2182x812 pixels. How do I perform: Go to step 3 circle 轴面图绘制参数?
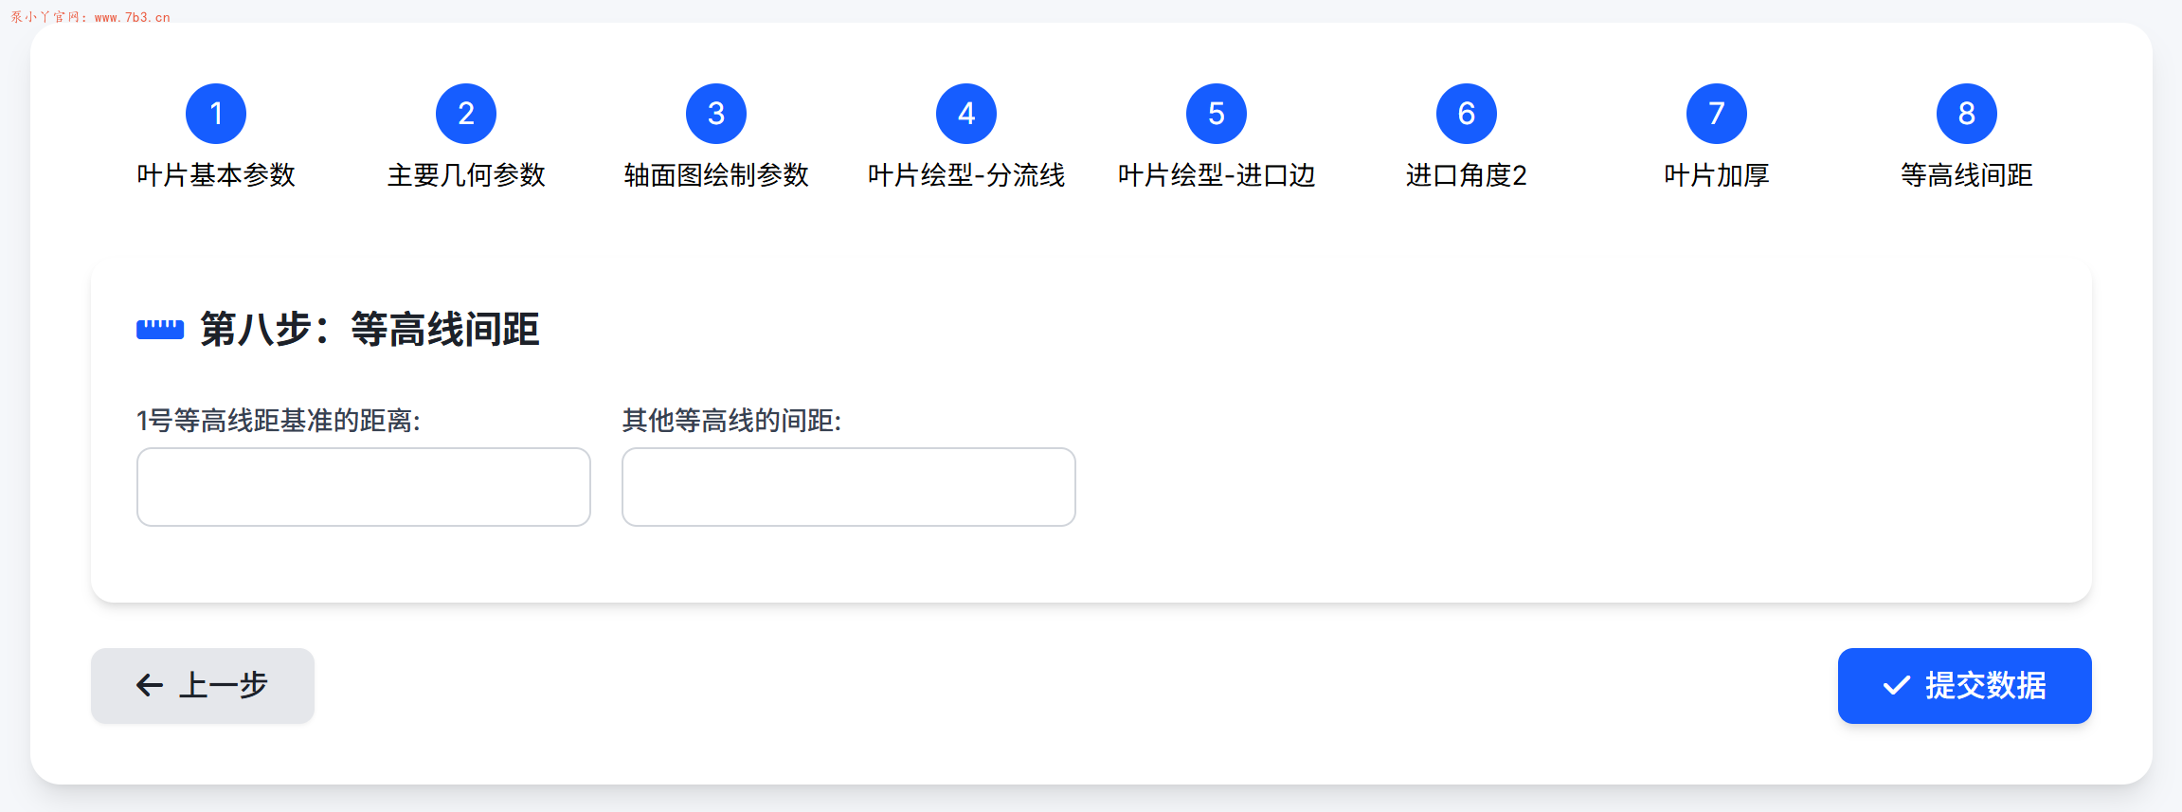pos(716,114)
